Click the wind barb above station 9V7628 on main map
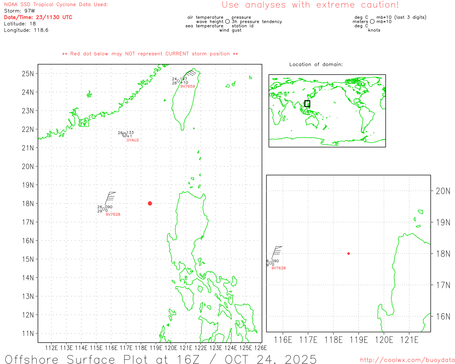The width and height of the screenshot is (455, 364). [110, 198]
